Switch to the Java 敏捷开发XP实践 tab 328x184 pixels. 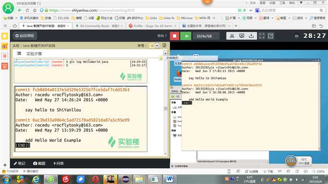pyautogui.click(x=46, y=26)
